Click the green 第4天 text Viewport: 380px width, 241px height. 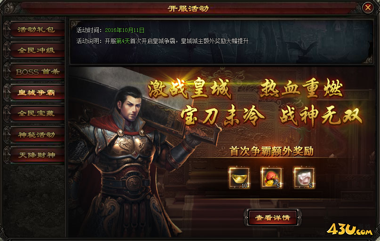click(123, 41)
